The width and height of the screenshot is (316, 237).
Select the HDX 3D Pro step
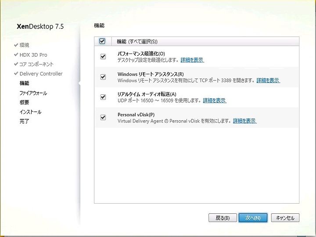tap(33, 55)
